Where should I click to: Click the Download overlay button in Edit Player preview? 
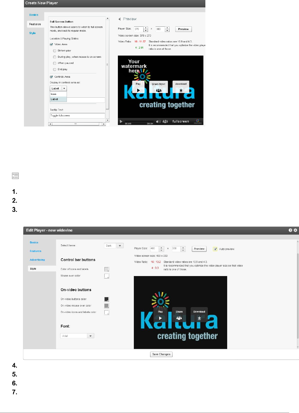coord(199,315)
